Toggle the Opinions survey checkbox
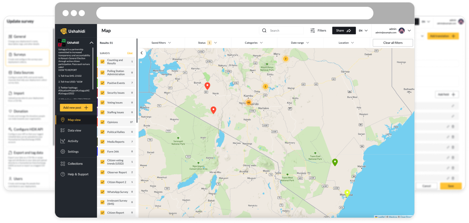This screenshot has width=469, height=223. click(102, 122)
